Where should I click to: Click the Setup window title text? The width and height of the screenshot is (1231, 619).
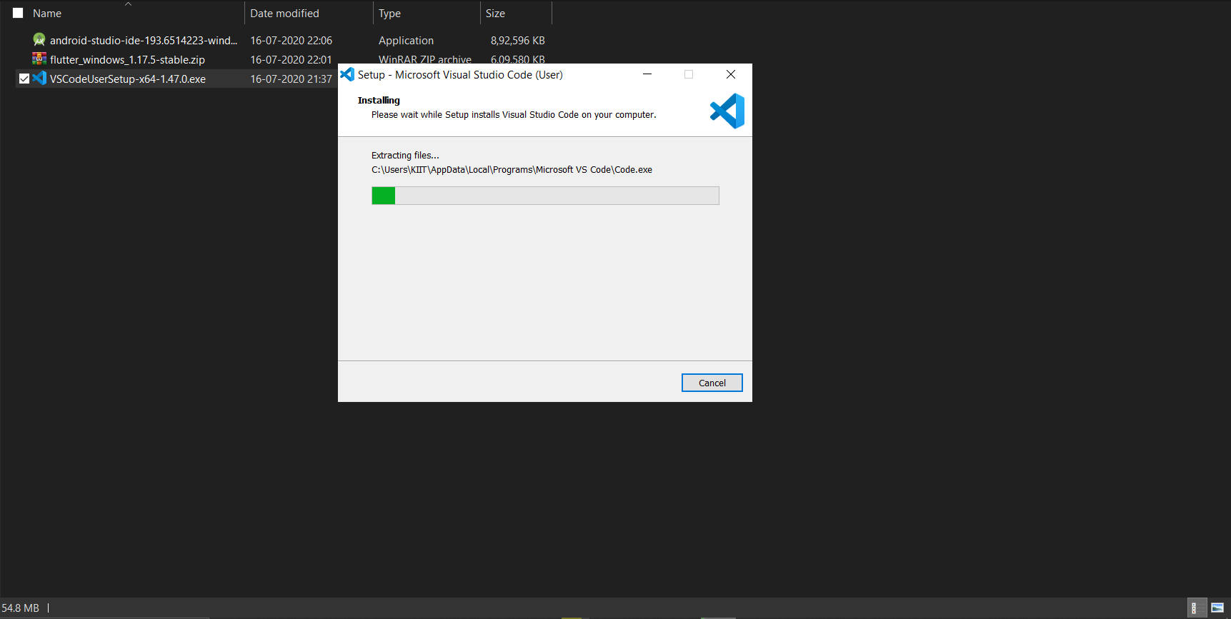coord(460,74)
